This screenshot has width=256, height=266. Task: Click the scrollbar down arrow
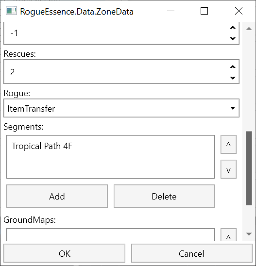[249, 234]
